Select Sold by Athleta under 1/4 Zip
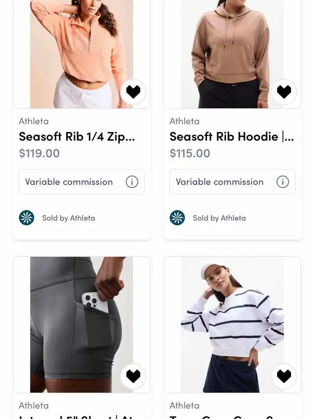Image resolution: width=314 pixels, height=419 pixels. 68,218
